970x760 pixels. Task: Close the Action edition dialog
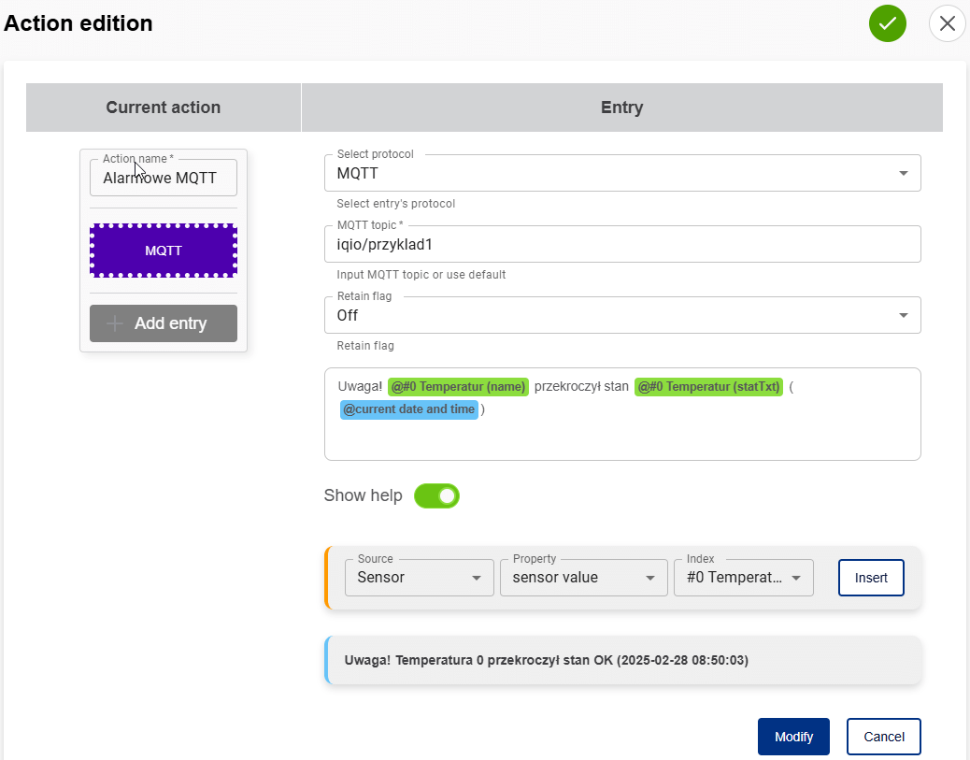click(x=947, y=23)
